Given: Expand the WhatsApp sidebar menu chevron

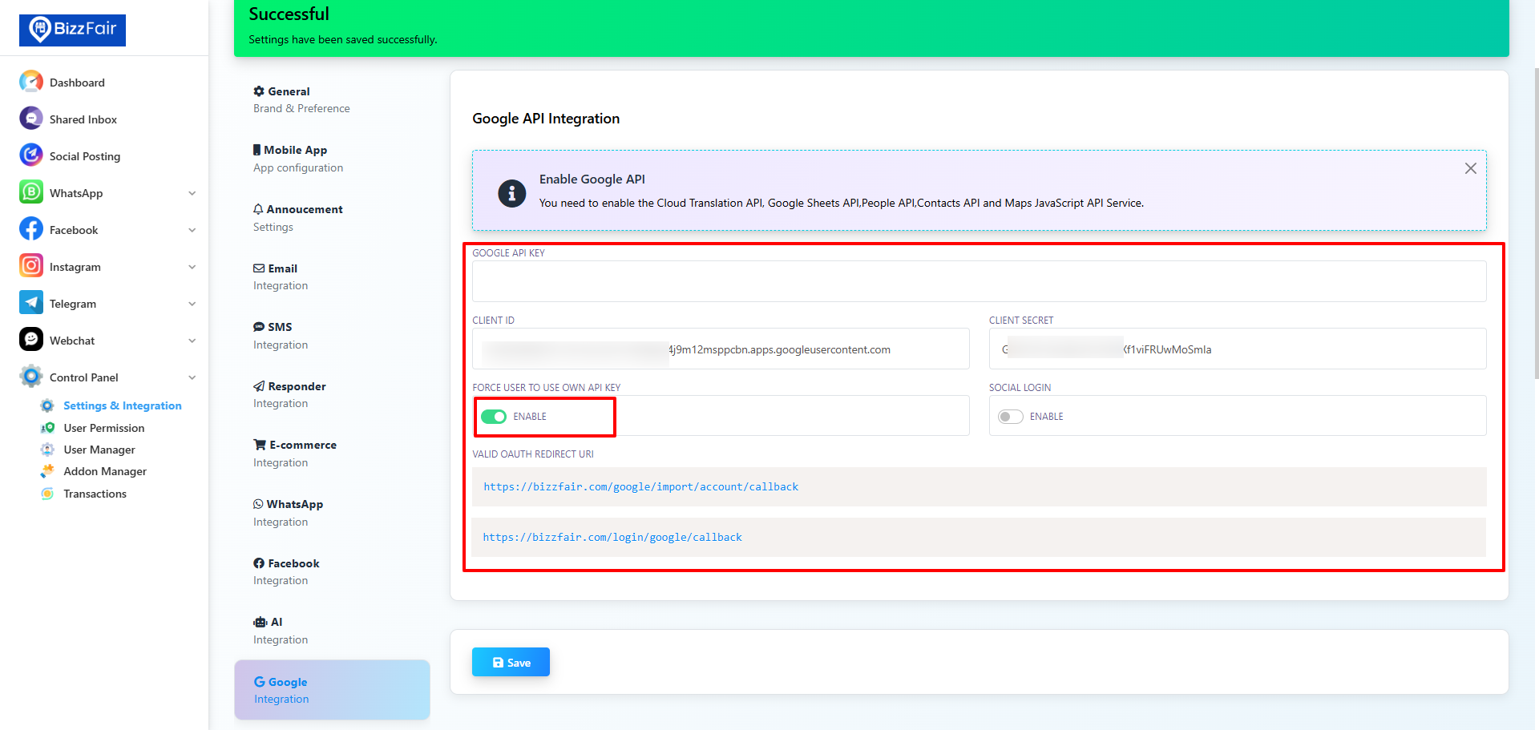Looking at the screenshot, I should tap(192, 193).
